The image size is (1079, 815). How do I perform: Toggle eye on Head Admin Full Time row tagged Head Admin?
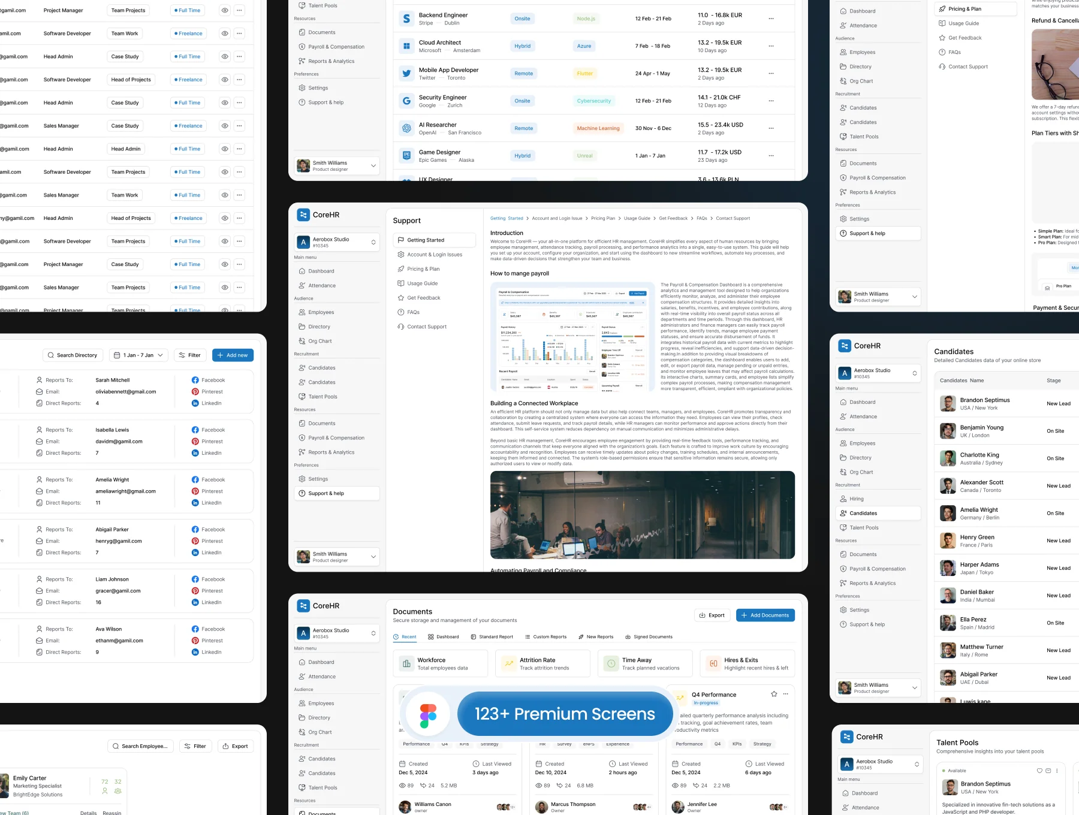click(x=225, y=149)
